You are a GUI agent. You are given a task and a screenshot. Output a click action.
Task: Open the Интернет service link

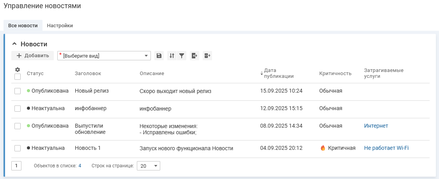376,126
